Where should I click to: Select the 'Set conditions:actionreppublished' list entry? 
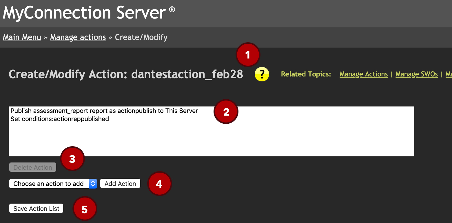[x=60, y=119]
